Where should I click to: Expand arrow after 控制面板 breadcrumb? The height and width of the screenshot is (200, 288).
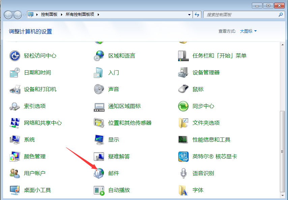(61, 14)
